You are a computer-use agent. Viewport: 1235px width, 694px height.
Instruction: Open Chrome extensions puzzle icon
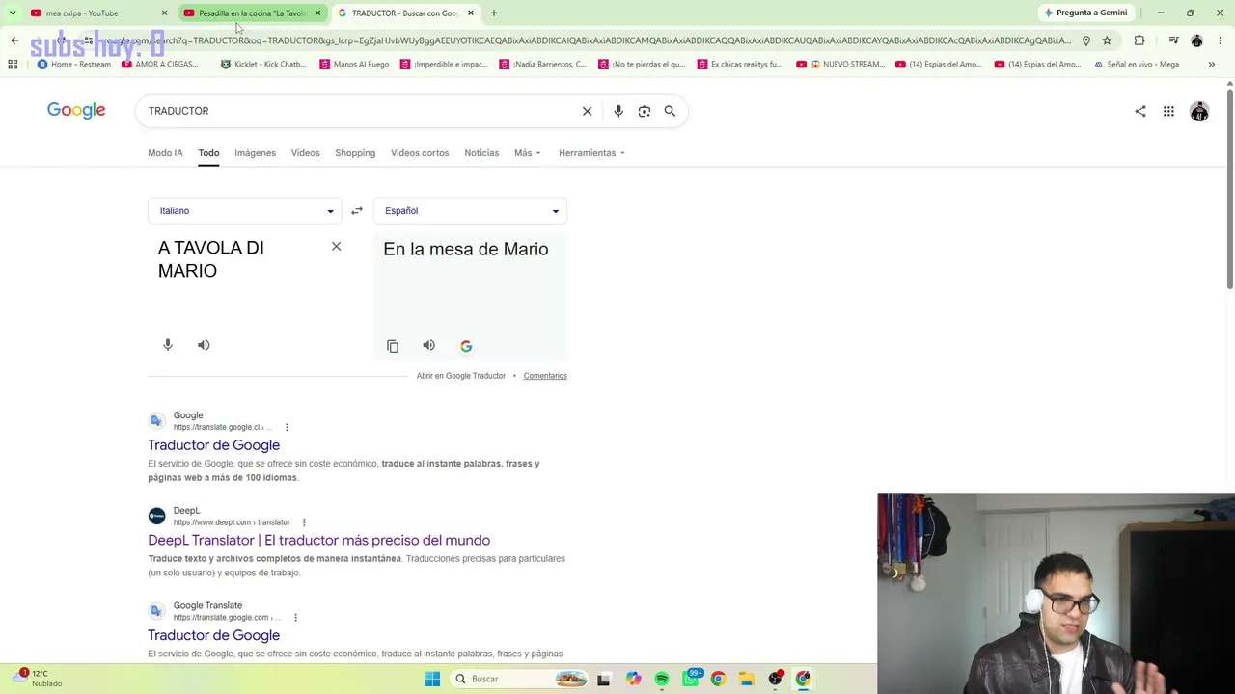point(1139,40)
